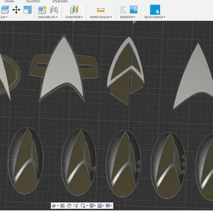This screenshot has height=213, width=213.
Task: Activate the Pan hand tool
Action: point(69,206)
